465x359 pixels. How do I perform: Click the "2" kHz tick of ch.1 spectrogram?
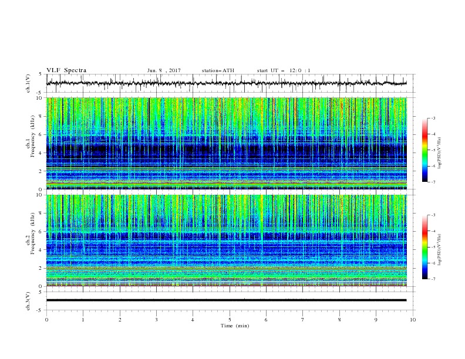click(41, 171)
